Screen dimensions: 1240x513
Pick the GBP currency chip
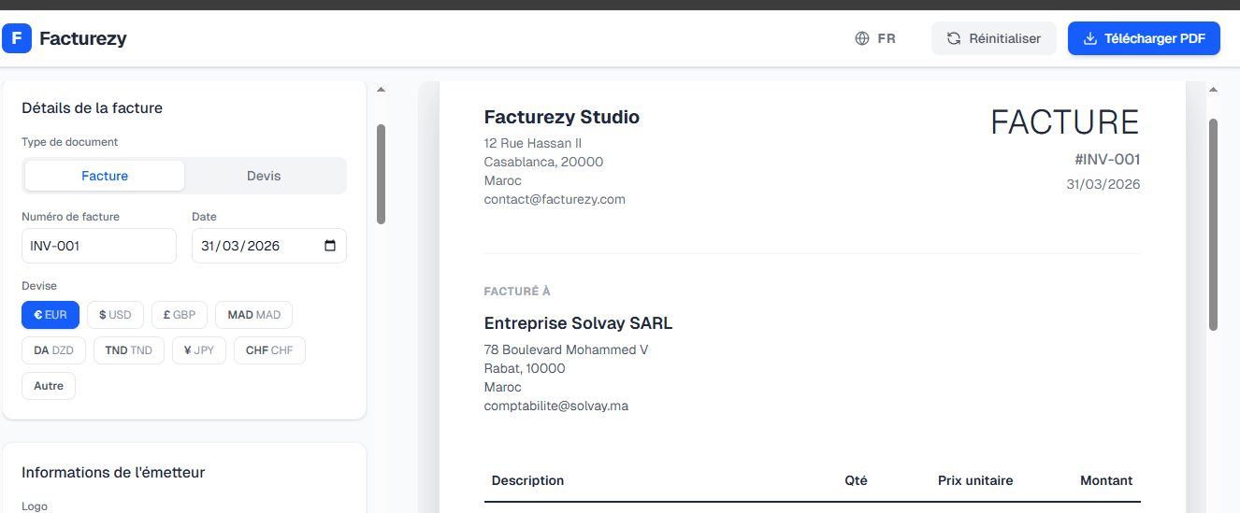click(179, 315)
